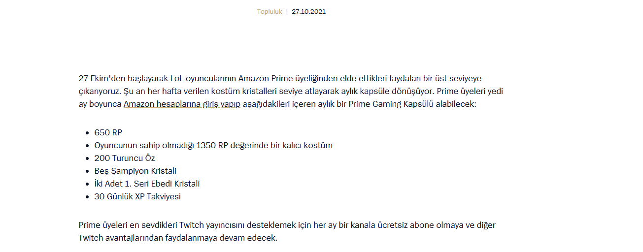Viewport: 643px width, 252px height.
Task: Click the bullet beside the 1350 RP costume item
Action: [88, 146]
